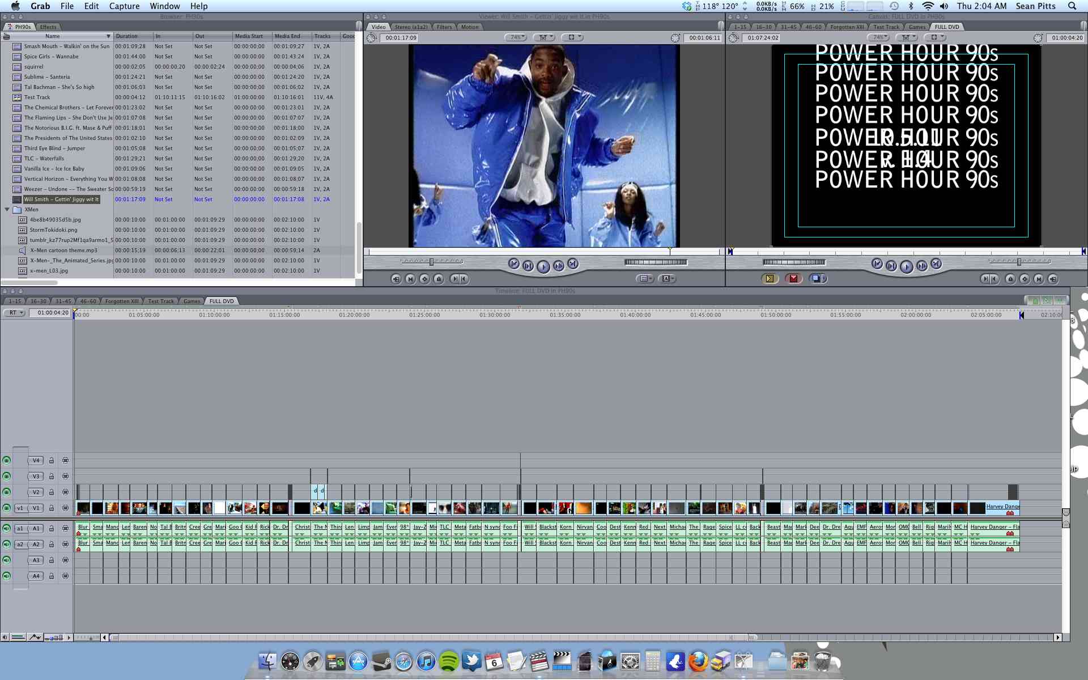
Task: Open Viewer zoom percentage dropdown
Action: pyautogui.click(x=515, y=37)
